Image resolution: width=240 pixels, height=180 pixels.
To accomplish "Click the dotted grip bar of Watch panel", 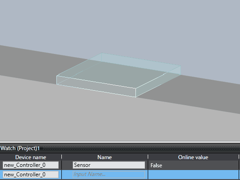I will point(141,148).
